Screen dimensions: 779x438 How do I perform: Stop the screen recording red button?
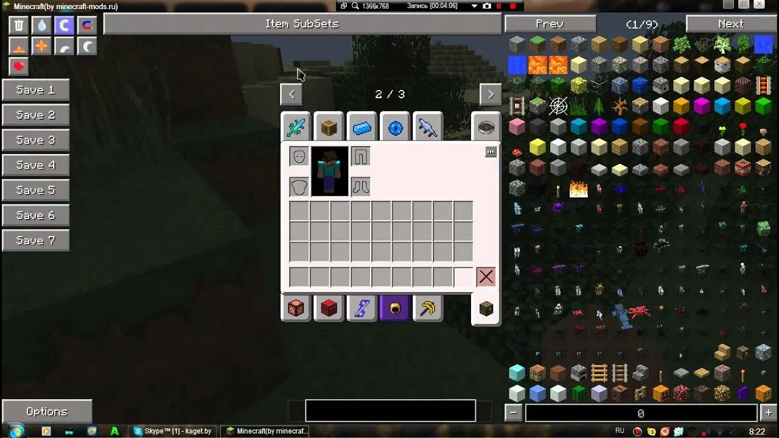pyautogui.click(x=513, y=5)
